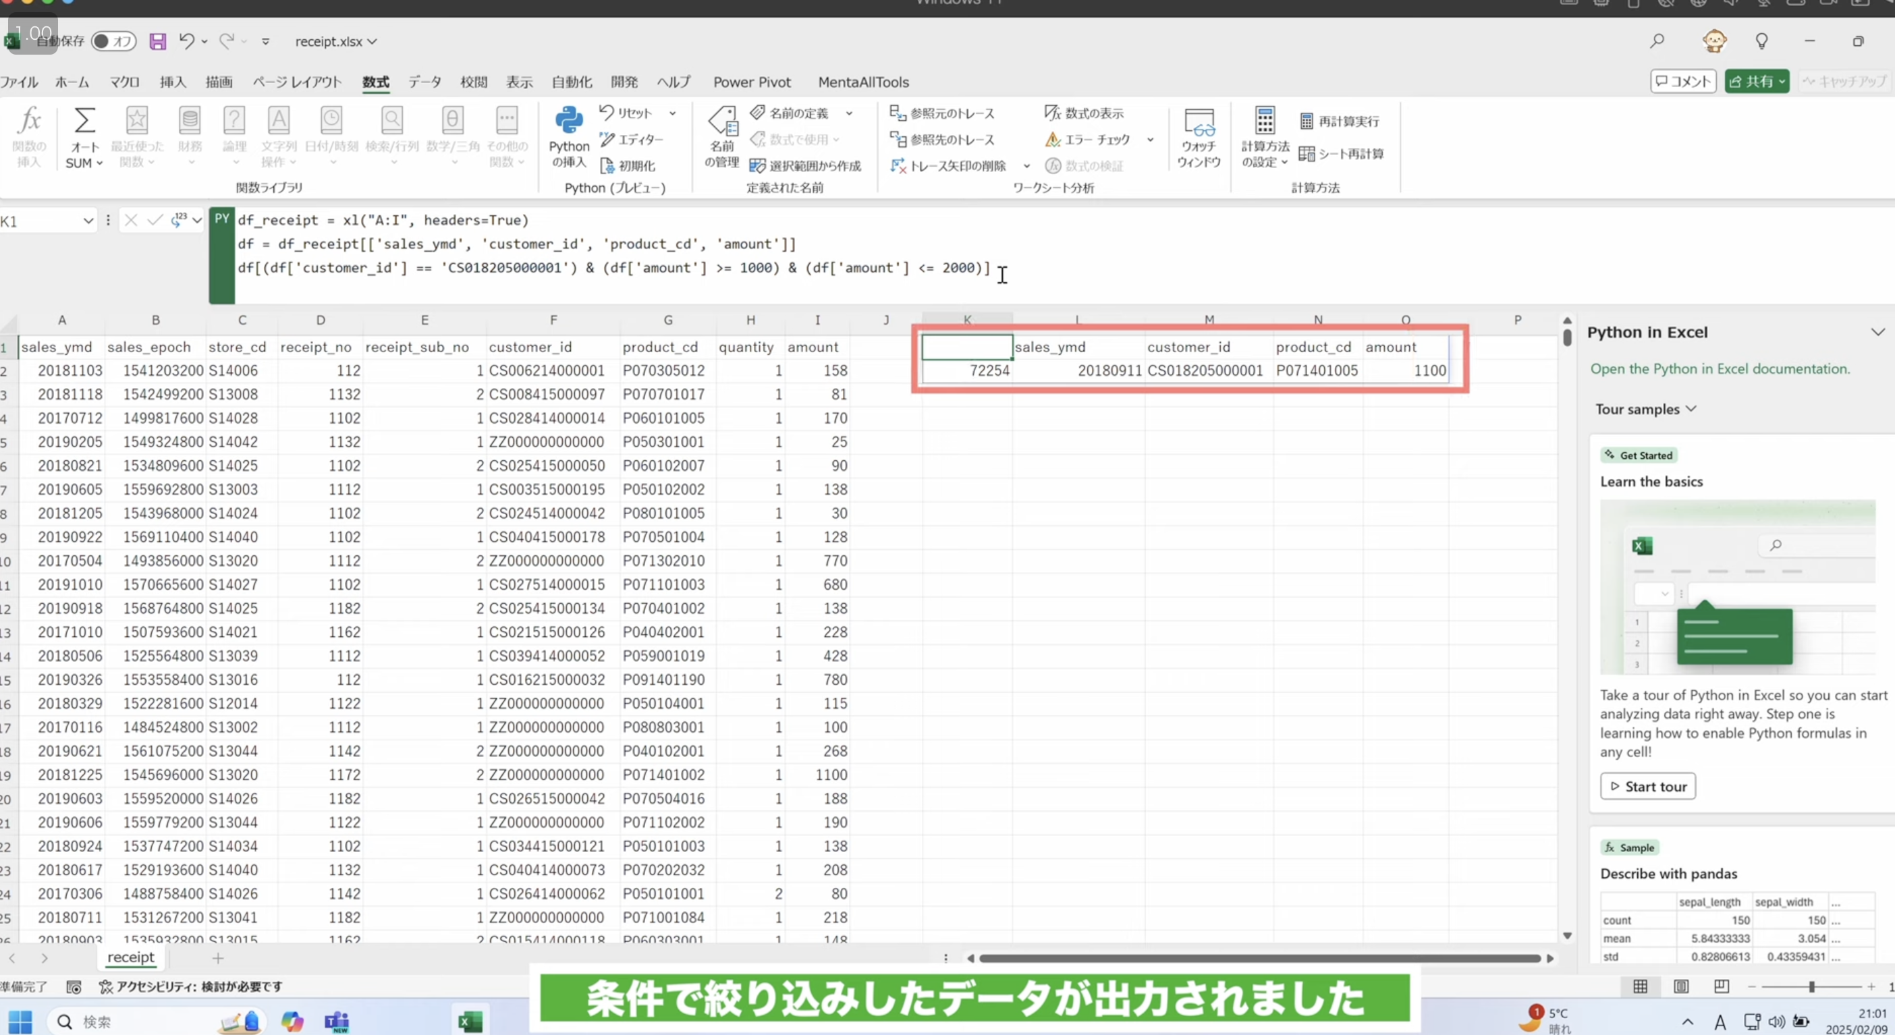This screenshot has height=1035, width=1895.
Task: Open the 名前の管理 Name Manager
Action: [721, 137]
